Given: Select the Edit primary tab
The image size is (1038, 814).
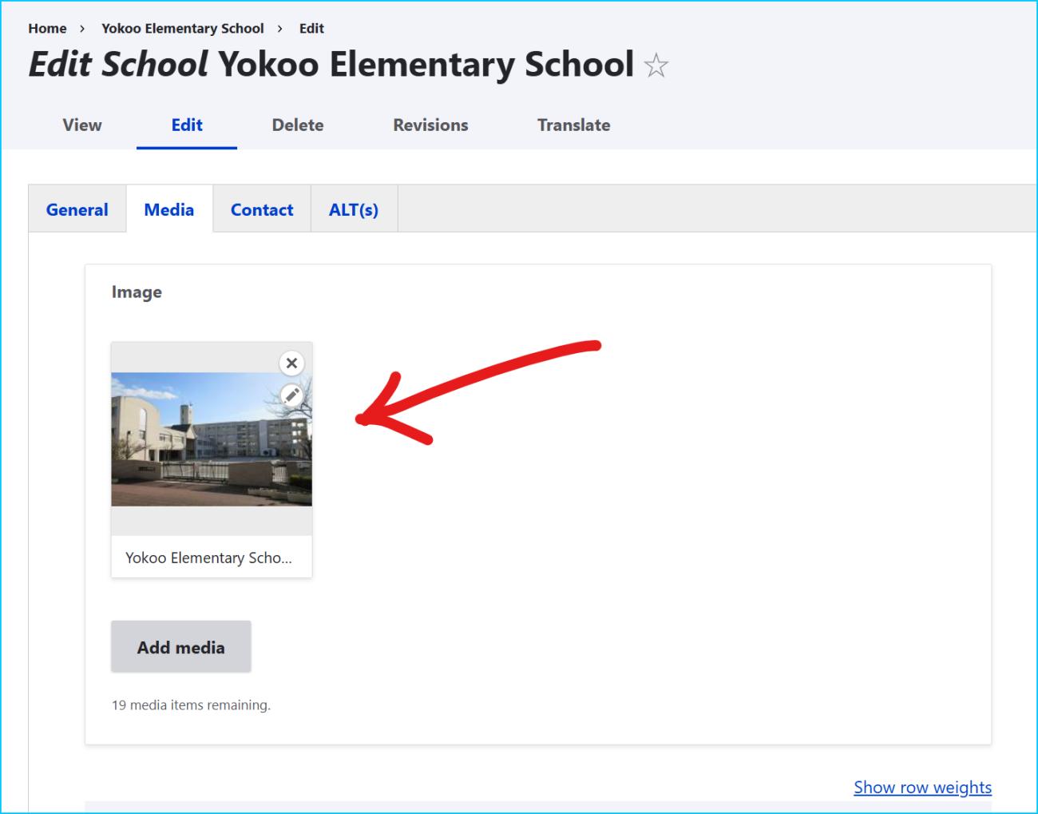Looking at the screenshot, I should click(187, 125).
